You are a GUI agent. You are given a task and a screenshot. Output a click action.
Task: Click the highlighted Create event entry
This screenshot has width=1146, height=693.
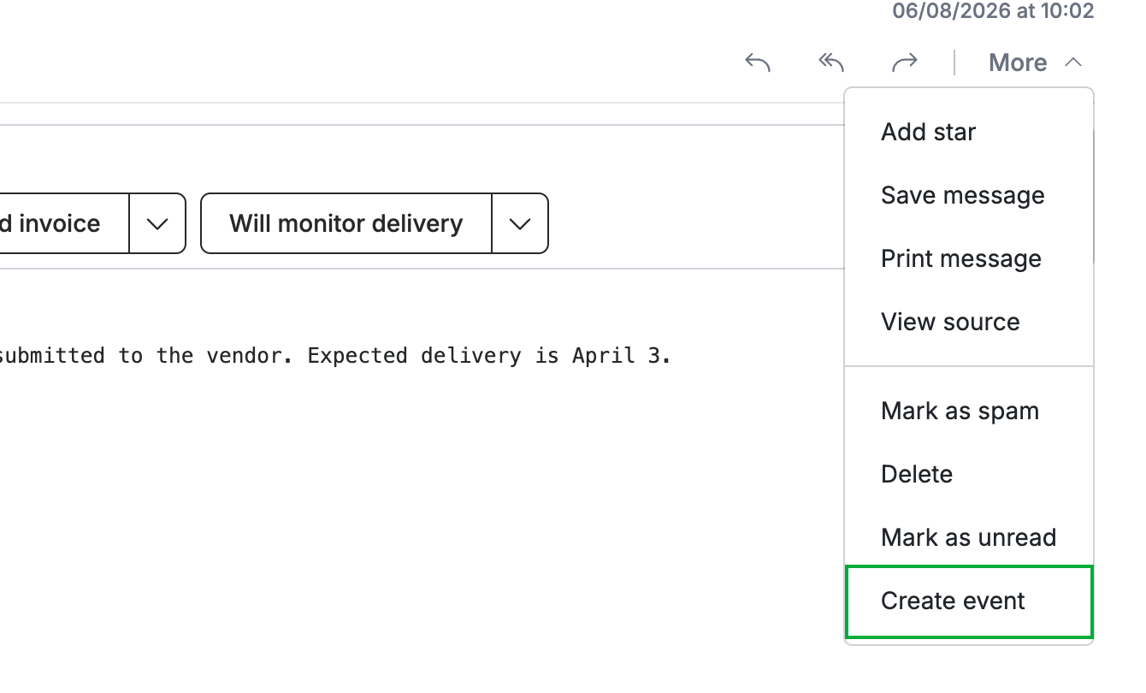(969, 601)
